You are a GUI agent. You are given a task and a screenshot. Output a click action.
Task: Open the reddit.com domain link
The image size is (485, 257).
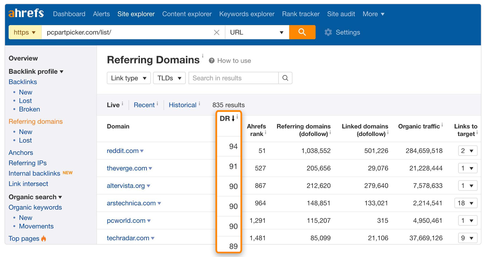click(x=122, y=151)
